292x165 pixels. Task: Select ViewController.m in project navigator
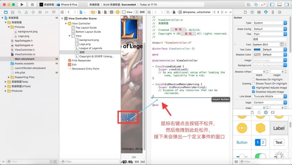click(25, 54)
